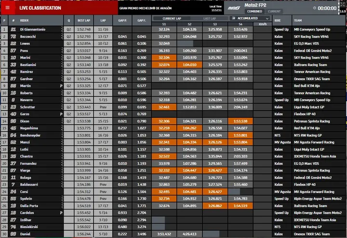This screenshot has height=238, width=347.
Task: Click Marini's orange S1 time 32.104
Action: [164, 57]
